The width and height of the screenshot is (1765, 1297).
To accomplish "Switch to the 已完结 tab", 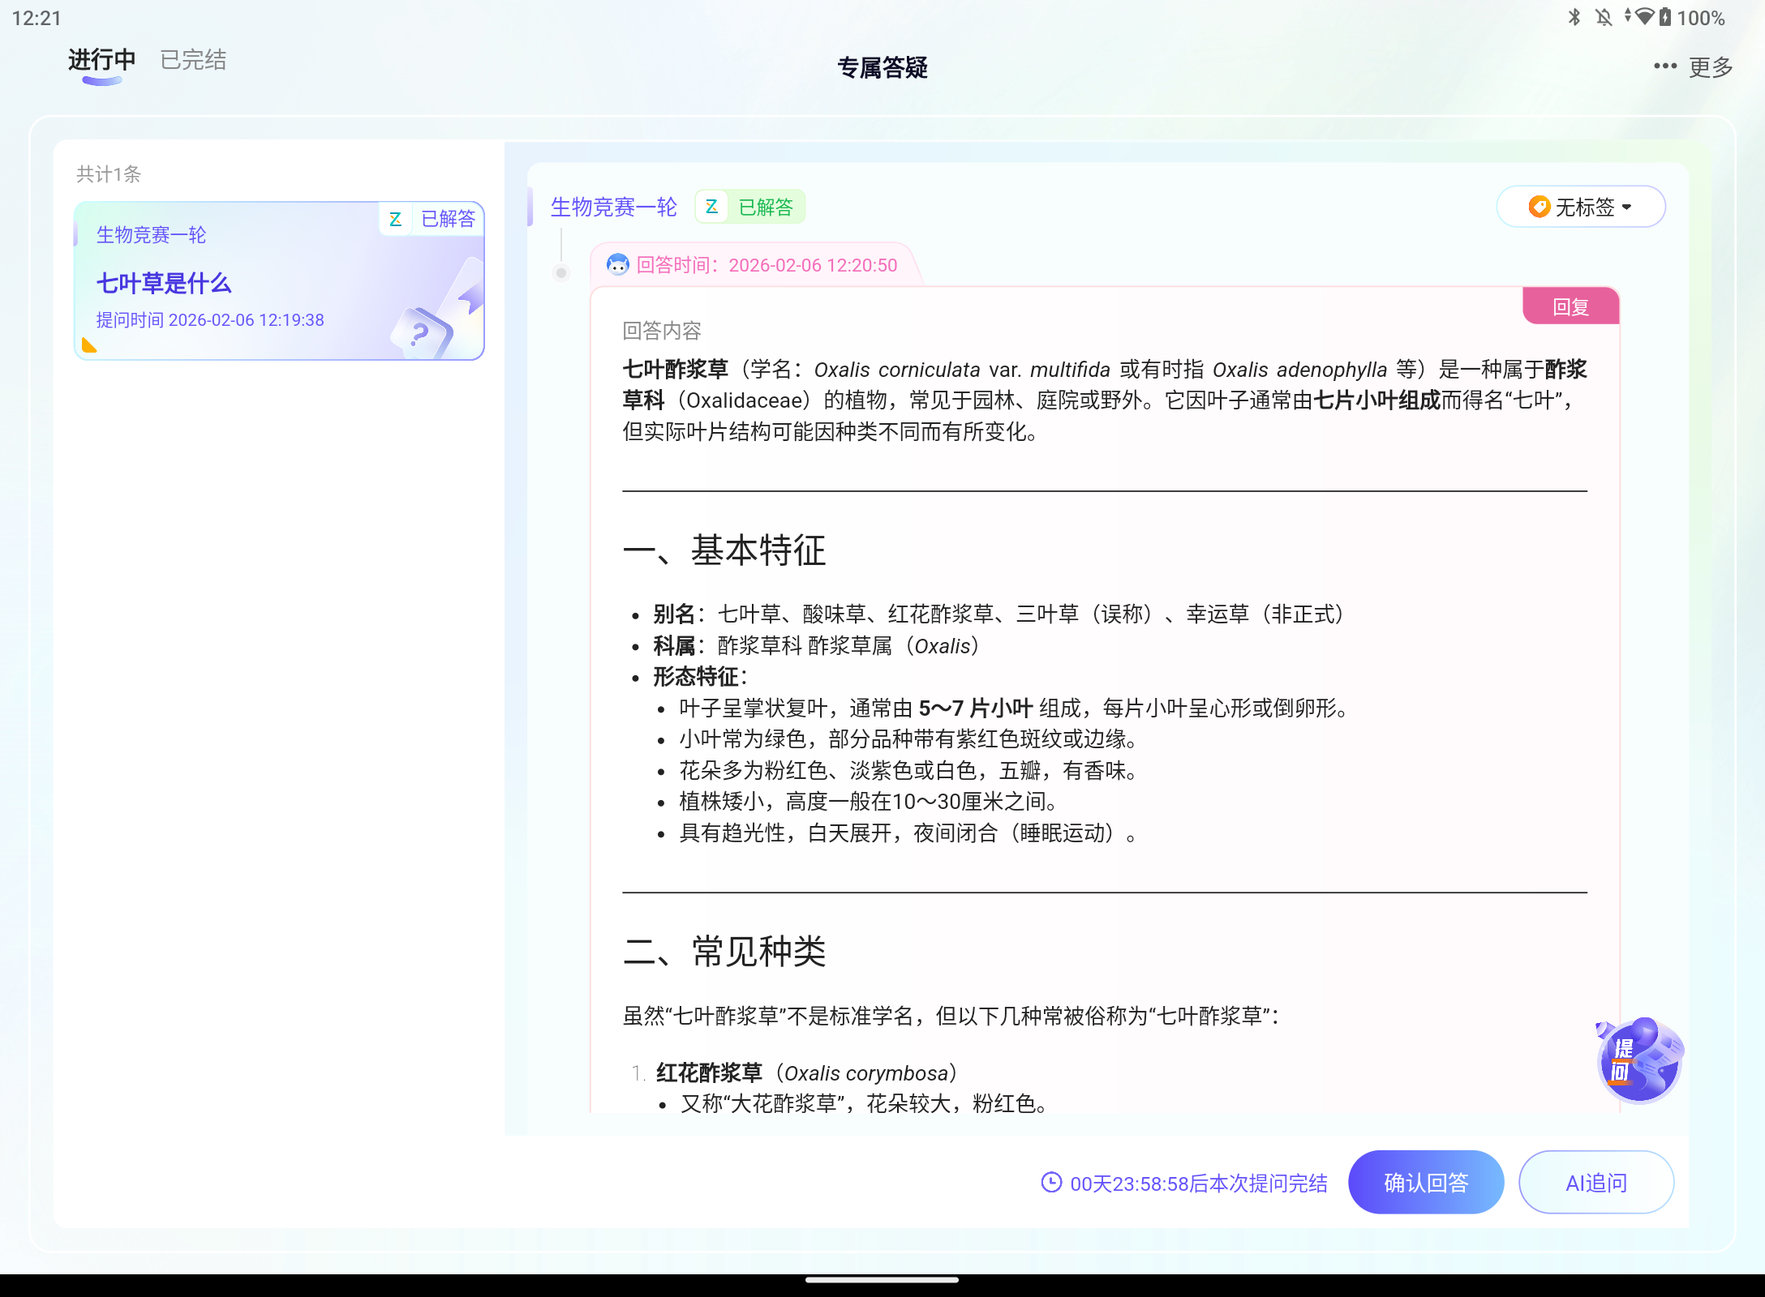I will 192,59.
